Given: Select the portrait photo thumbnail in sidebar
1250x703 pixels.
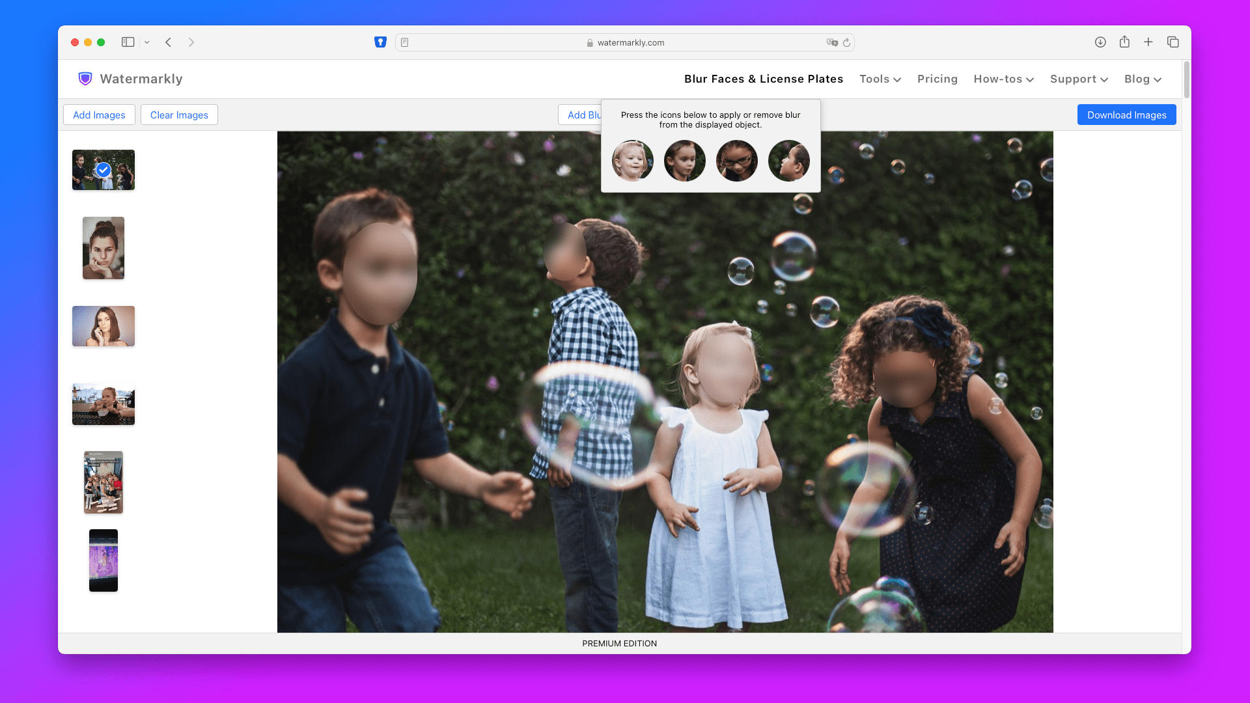Looking at the screenshot, I should click(103, 247).
